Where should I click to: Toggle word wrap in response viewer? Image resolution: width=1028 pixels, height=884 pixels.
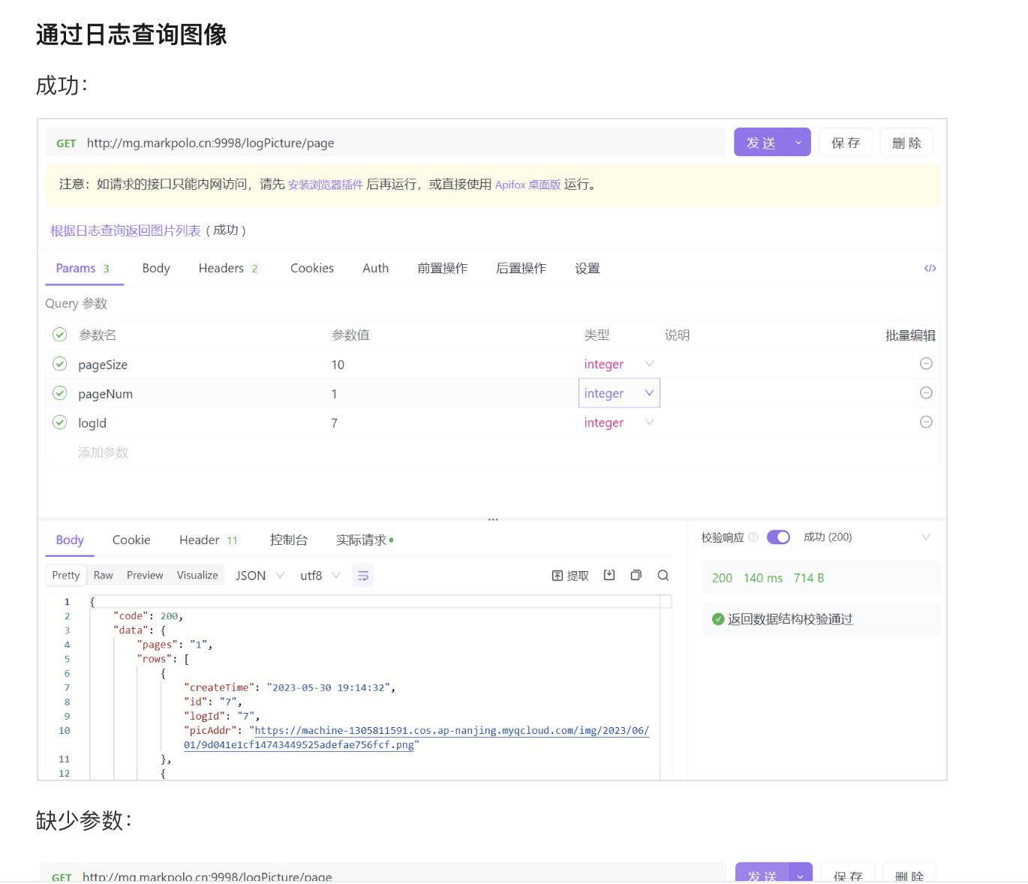(363, 576)
